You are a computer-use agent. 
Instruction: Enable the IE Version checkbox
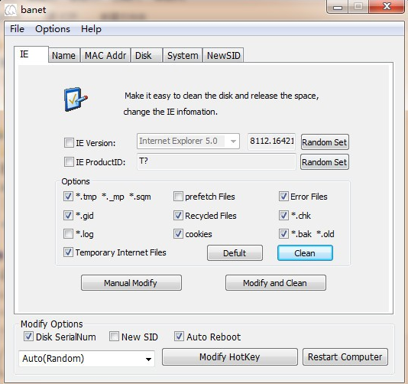coord(69,143)
